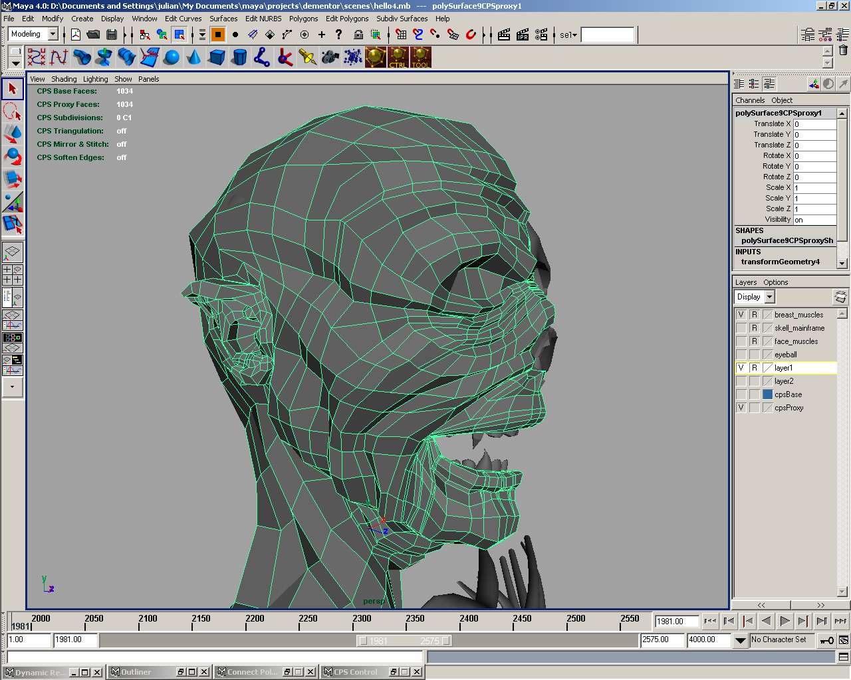The height and width of the screenshot is (680, 851).
Task: Click the polygon sphere shelf icon
Action: (x=172, y=58)
